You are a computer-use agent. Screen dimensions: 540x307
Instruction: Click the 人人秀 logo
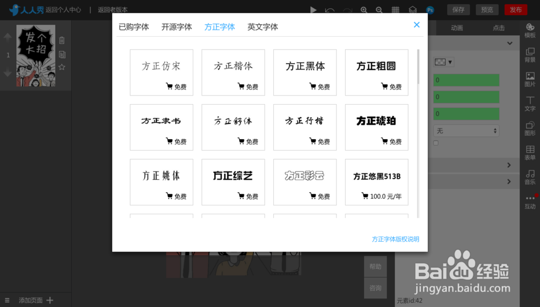coord(26,10)
